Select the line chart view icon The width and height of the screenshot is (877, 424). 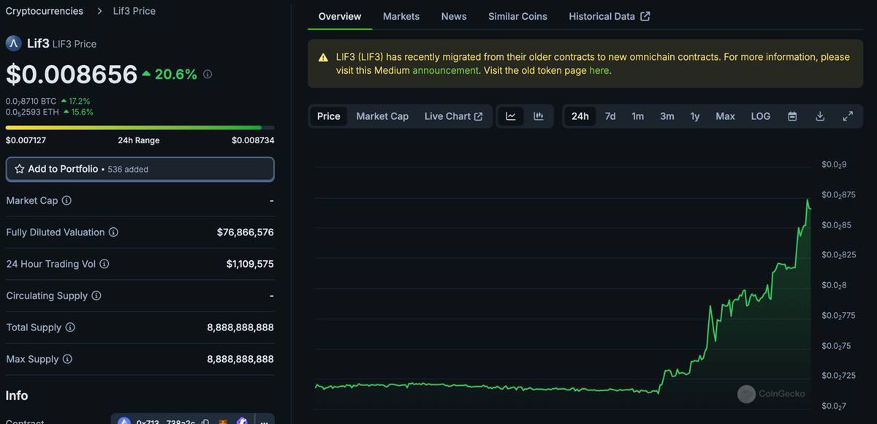pyautogui.click(x=511, y=116)
